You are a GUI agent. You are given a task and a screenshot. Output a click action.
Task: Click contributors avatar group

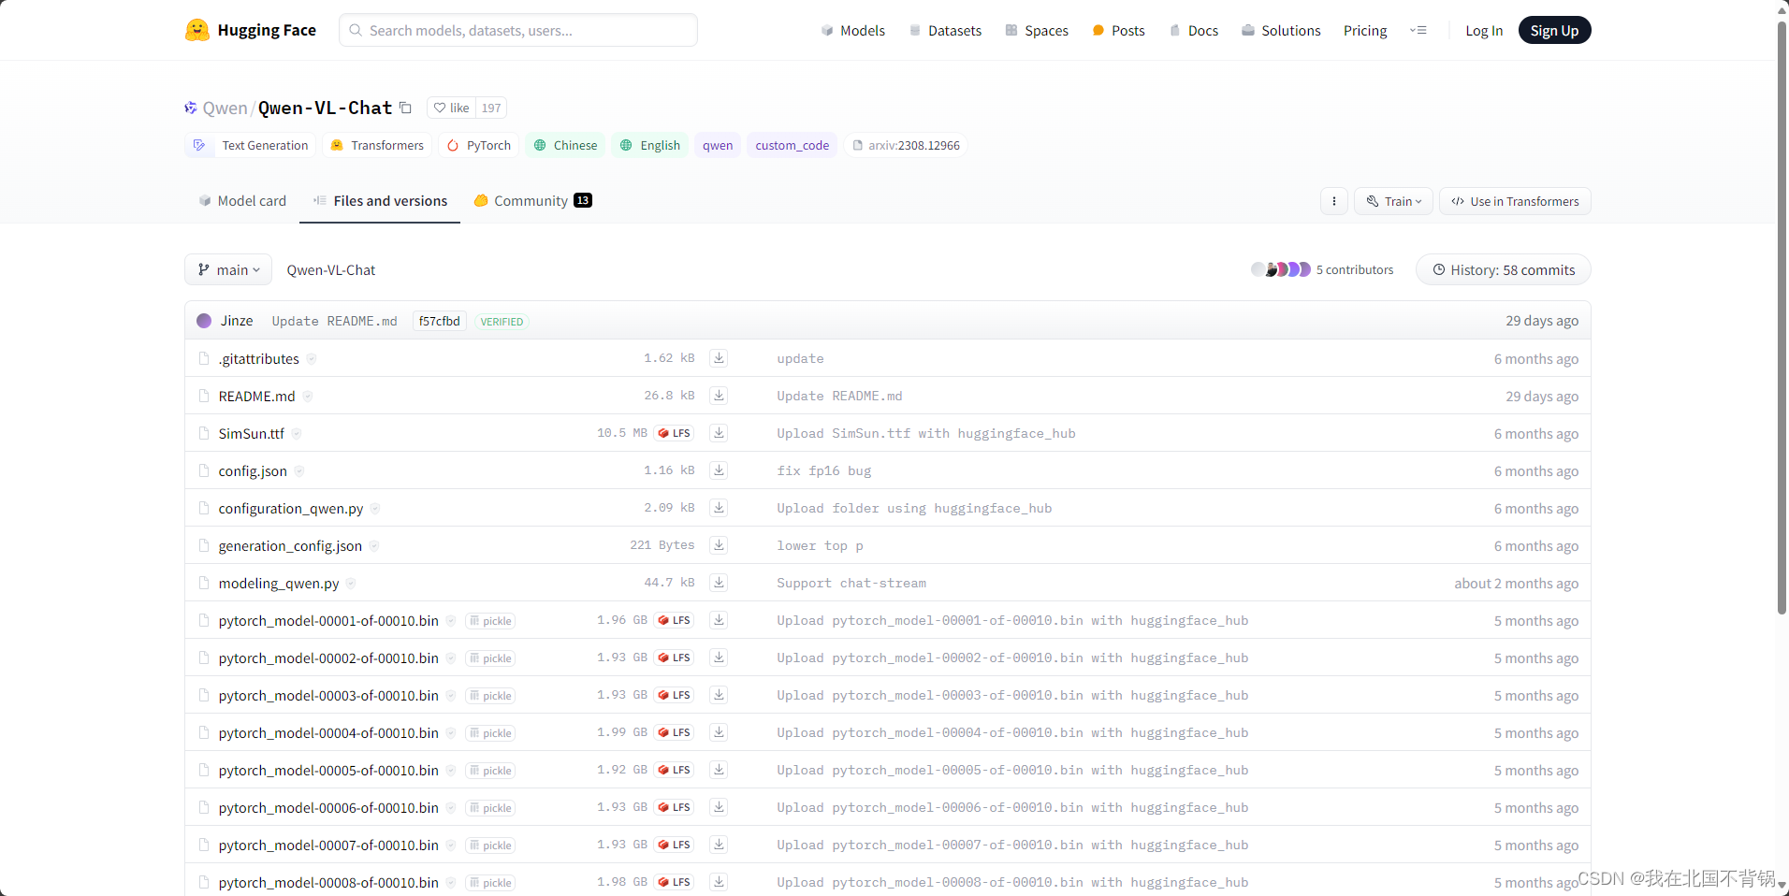click(1281, 269)
